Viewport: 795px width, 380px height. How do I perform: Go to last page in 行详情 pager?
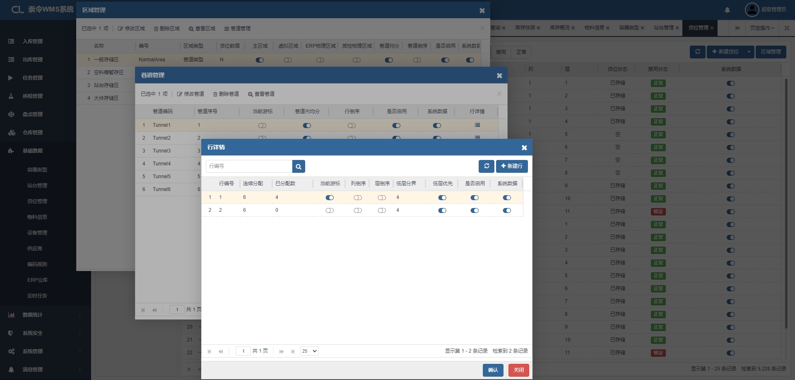click(x=293, y=351)
